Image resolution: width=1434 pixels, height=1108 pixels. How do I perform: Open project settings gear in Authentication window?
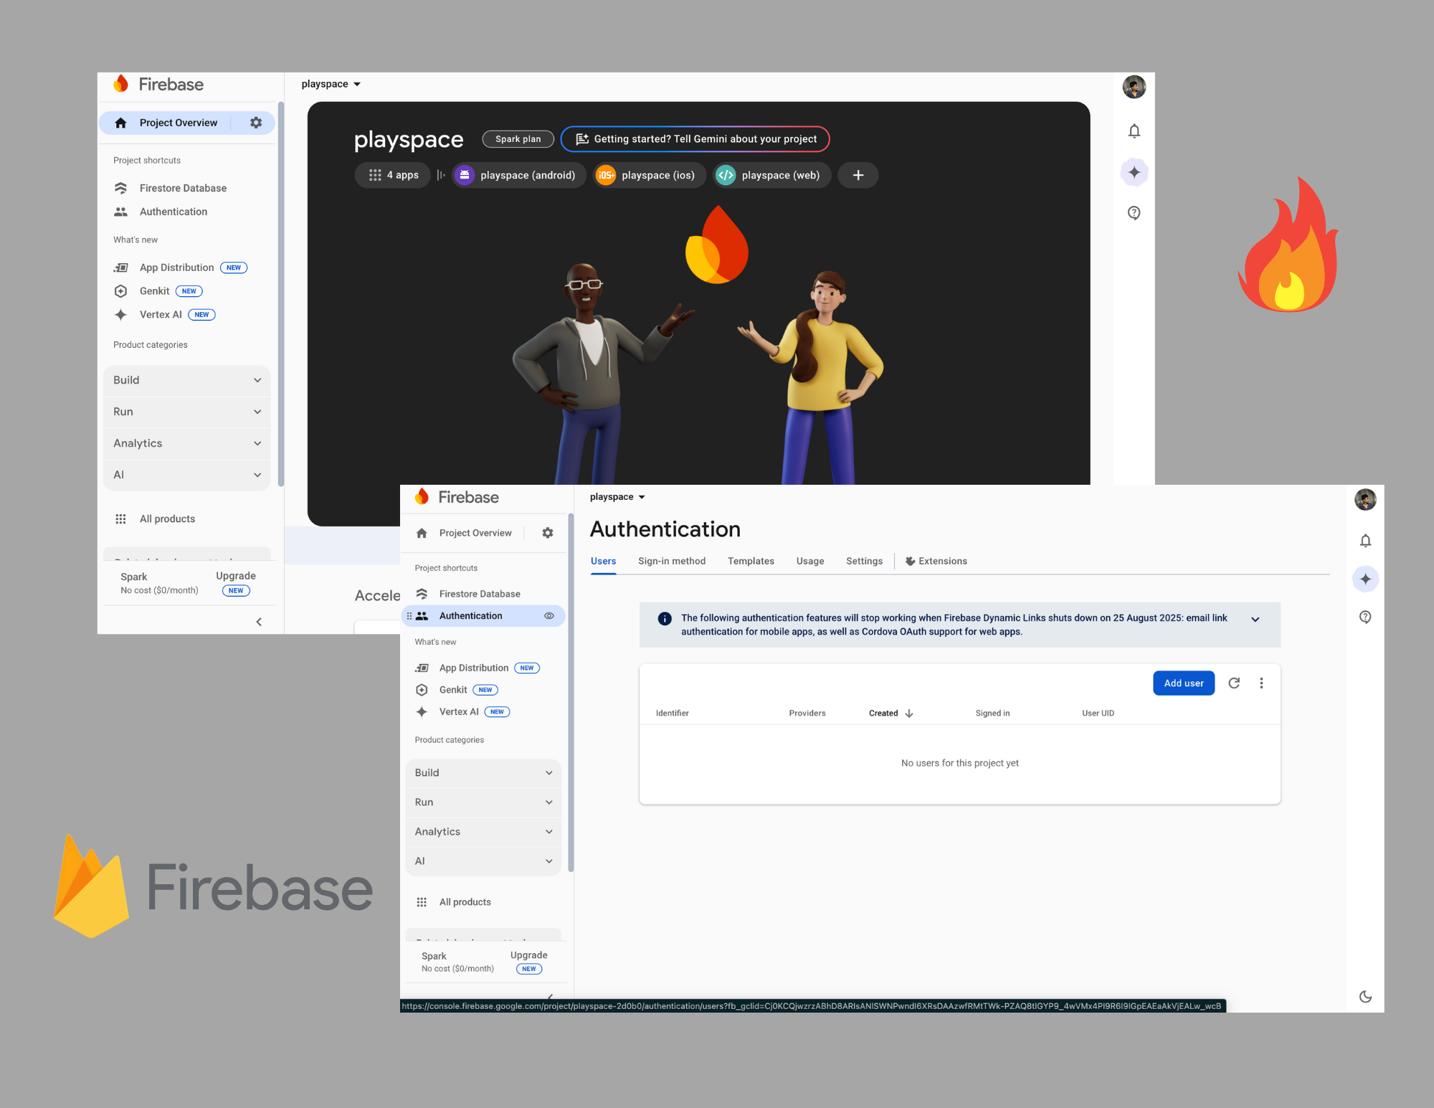tap(548, 533)
